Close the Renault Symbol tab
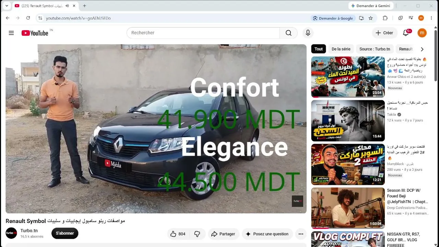439x247 pixels. (x=74, y=6)
